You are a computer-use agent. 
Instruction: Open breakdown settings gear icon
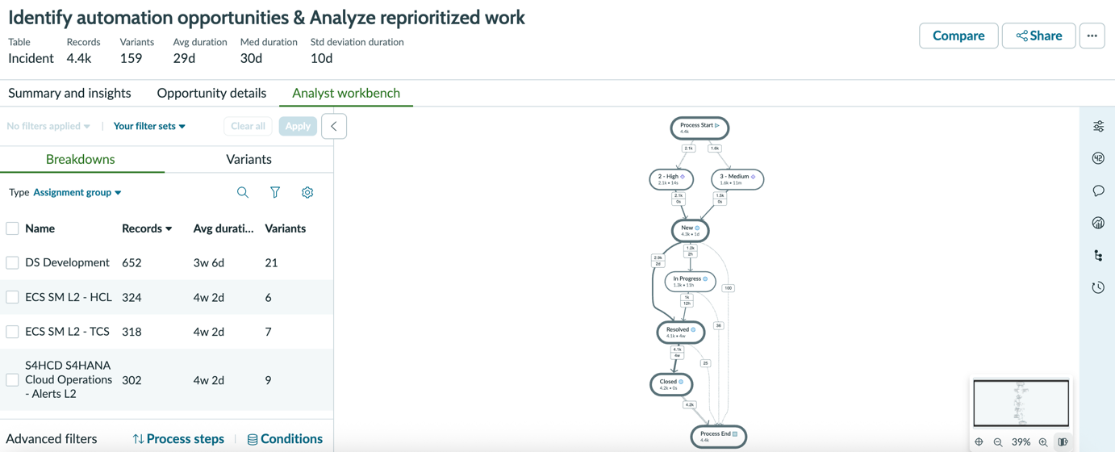click(x=307, y=193)
